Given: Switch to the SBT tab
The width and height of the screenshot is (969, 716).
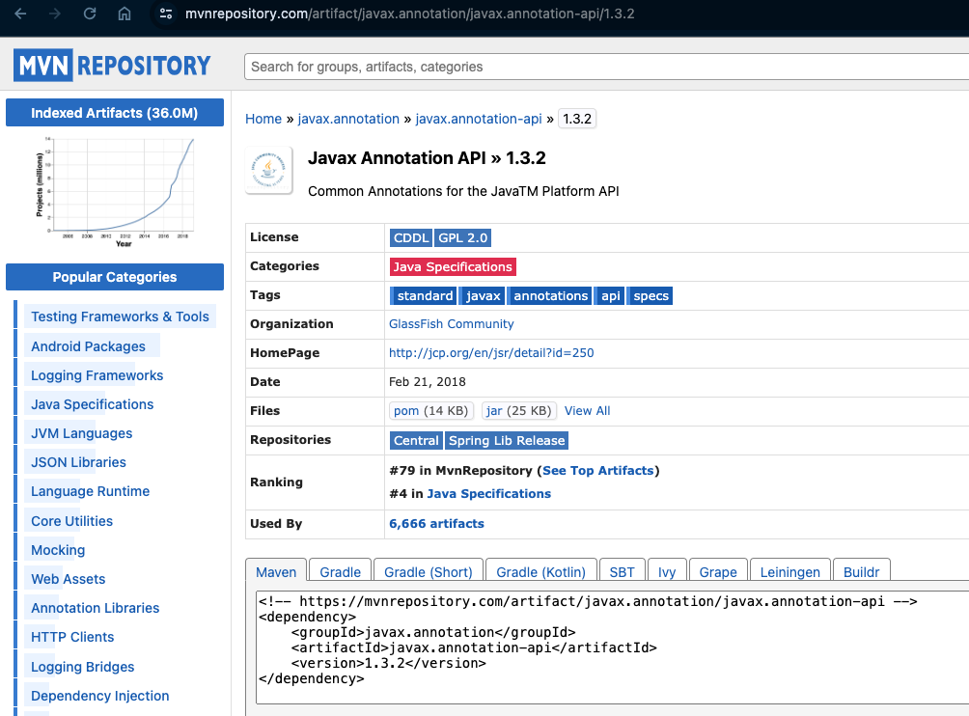Looking at the screenshot, I should tap(622, 571).
